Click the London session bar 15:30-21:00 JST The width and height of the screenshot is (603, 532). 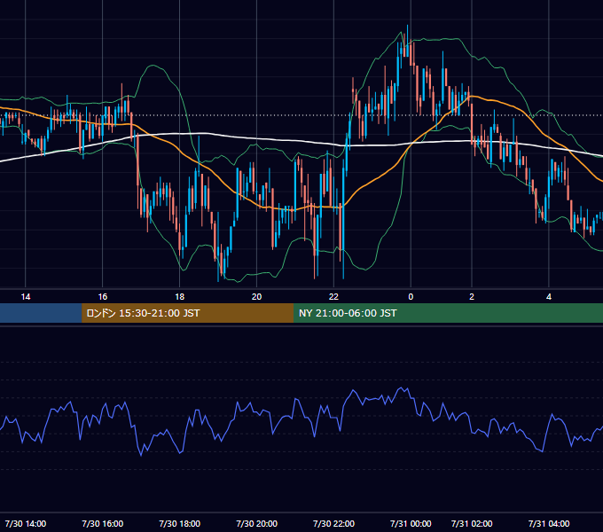click(188, 313)
